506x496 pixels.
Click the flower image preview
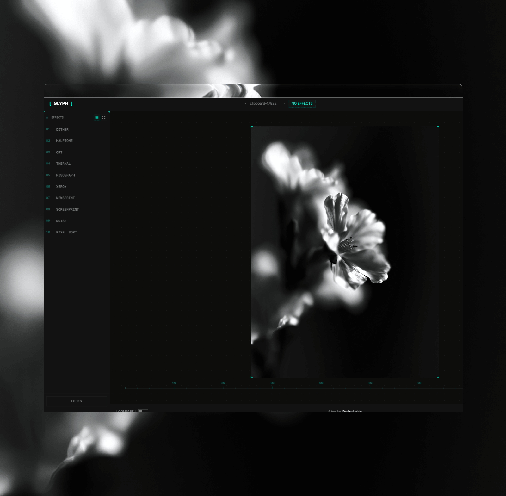click(345, 252)
